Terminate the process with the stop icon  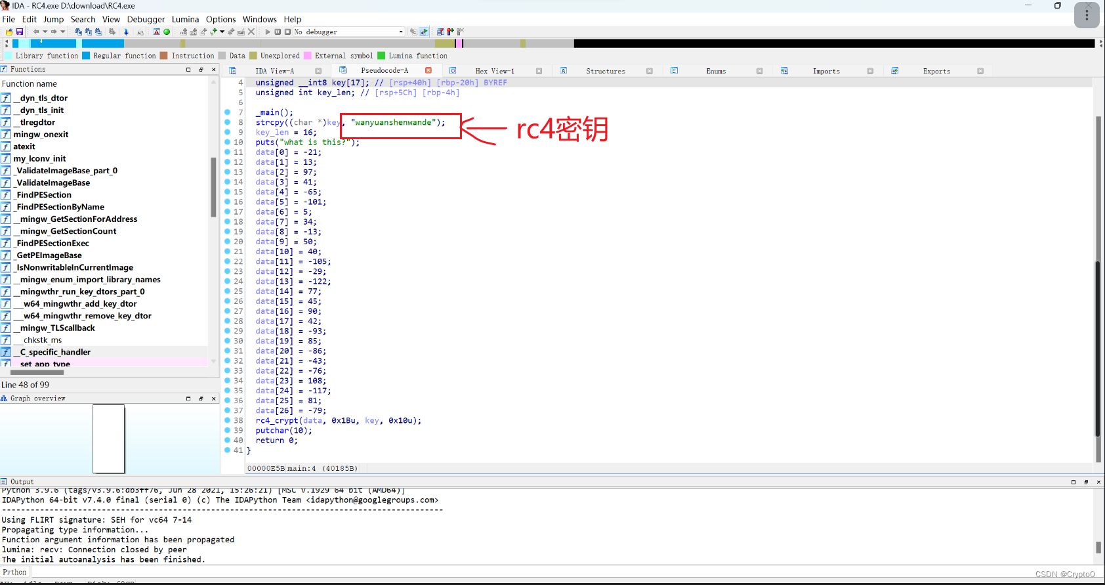287,32
